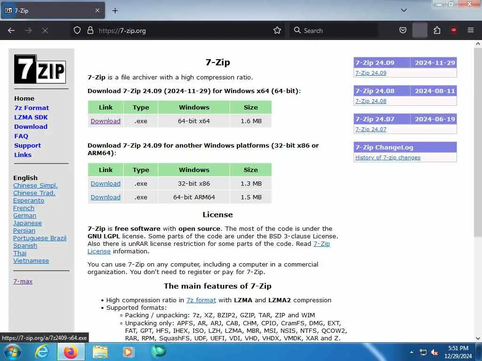The height and width of the screenshot is (361, 482).
Task: Open Links sidebar entry
Action: click(x=23, y=155)
